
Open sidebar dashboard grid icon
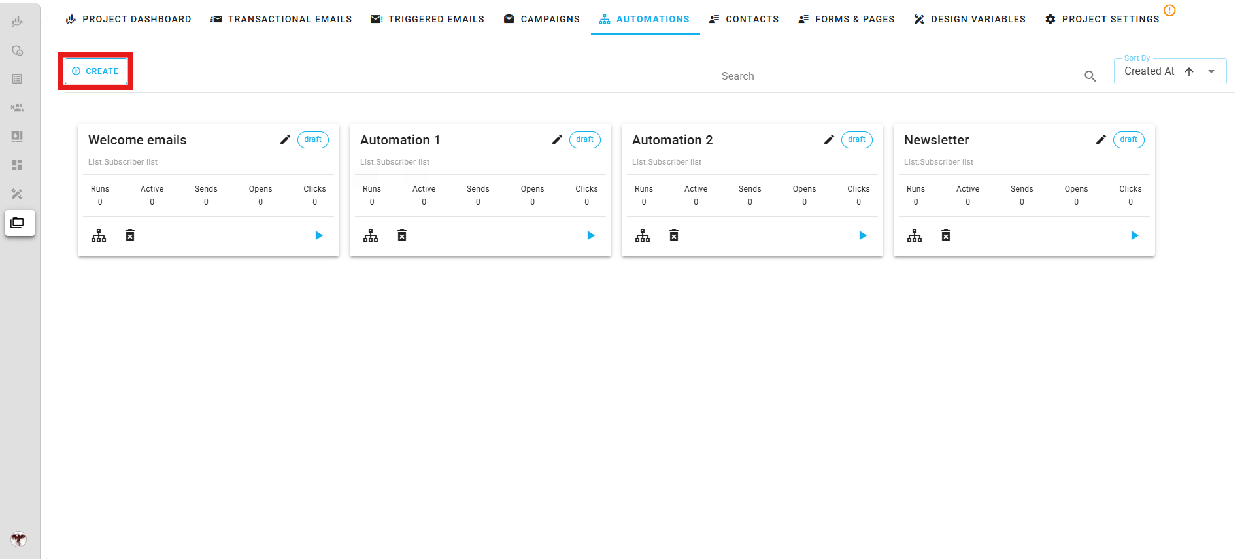click(18, 165)
